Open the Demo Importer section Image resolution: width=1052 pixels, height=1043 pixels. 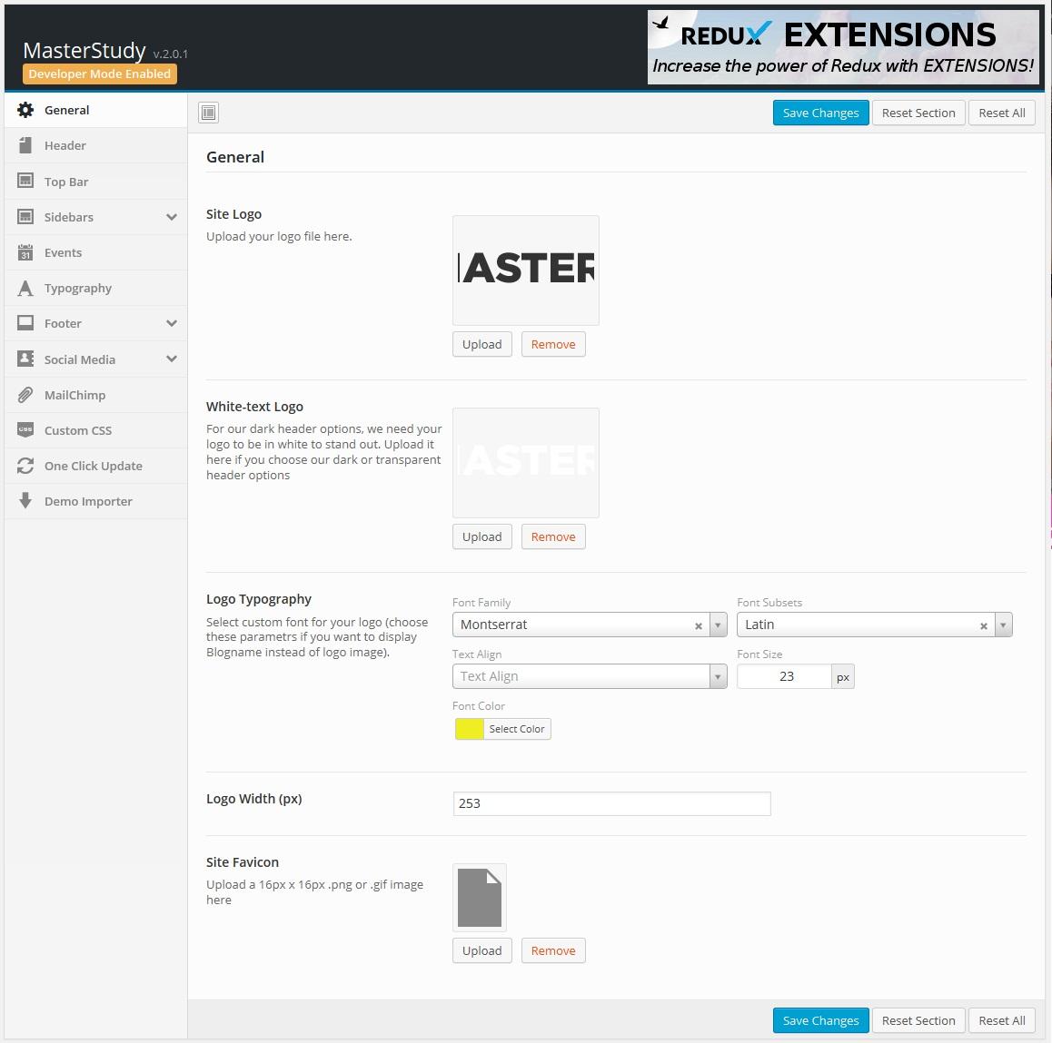96,501
